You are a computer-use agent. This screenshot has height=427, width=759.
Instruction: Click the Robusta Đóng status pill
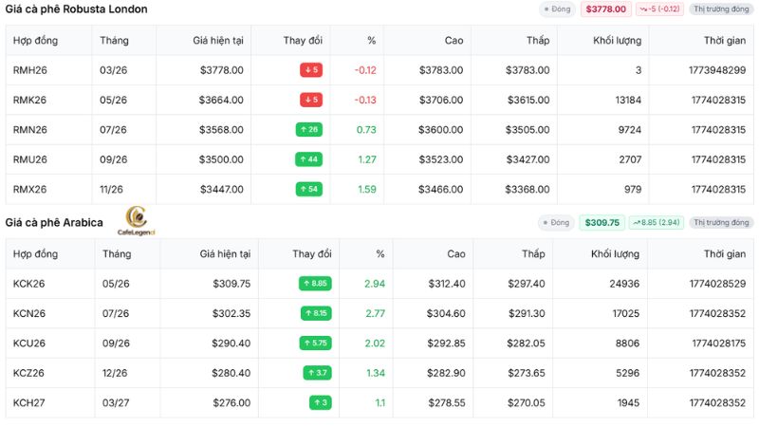(x=557, y=9)
